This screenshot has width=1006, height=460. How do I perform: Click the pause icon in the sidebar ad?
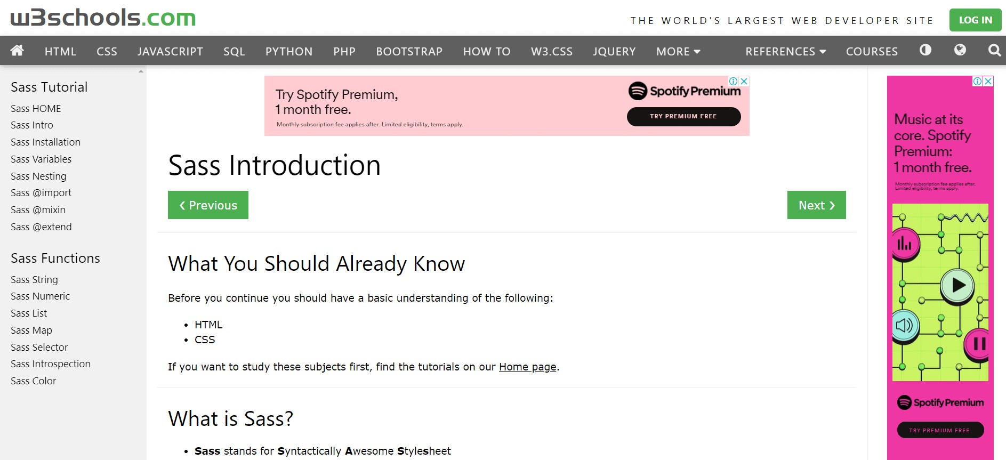[x=978, y=343]
